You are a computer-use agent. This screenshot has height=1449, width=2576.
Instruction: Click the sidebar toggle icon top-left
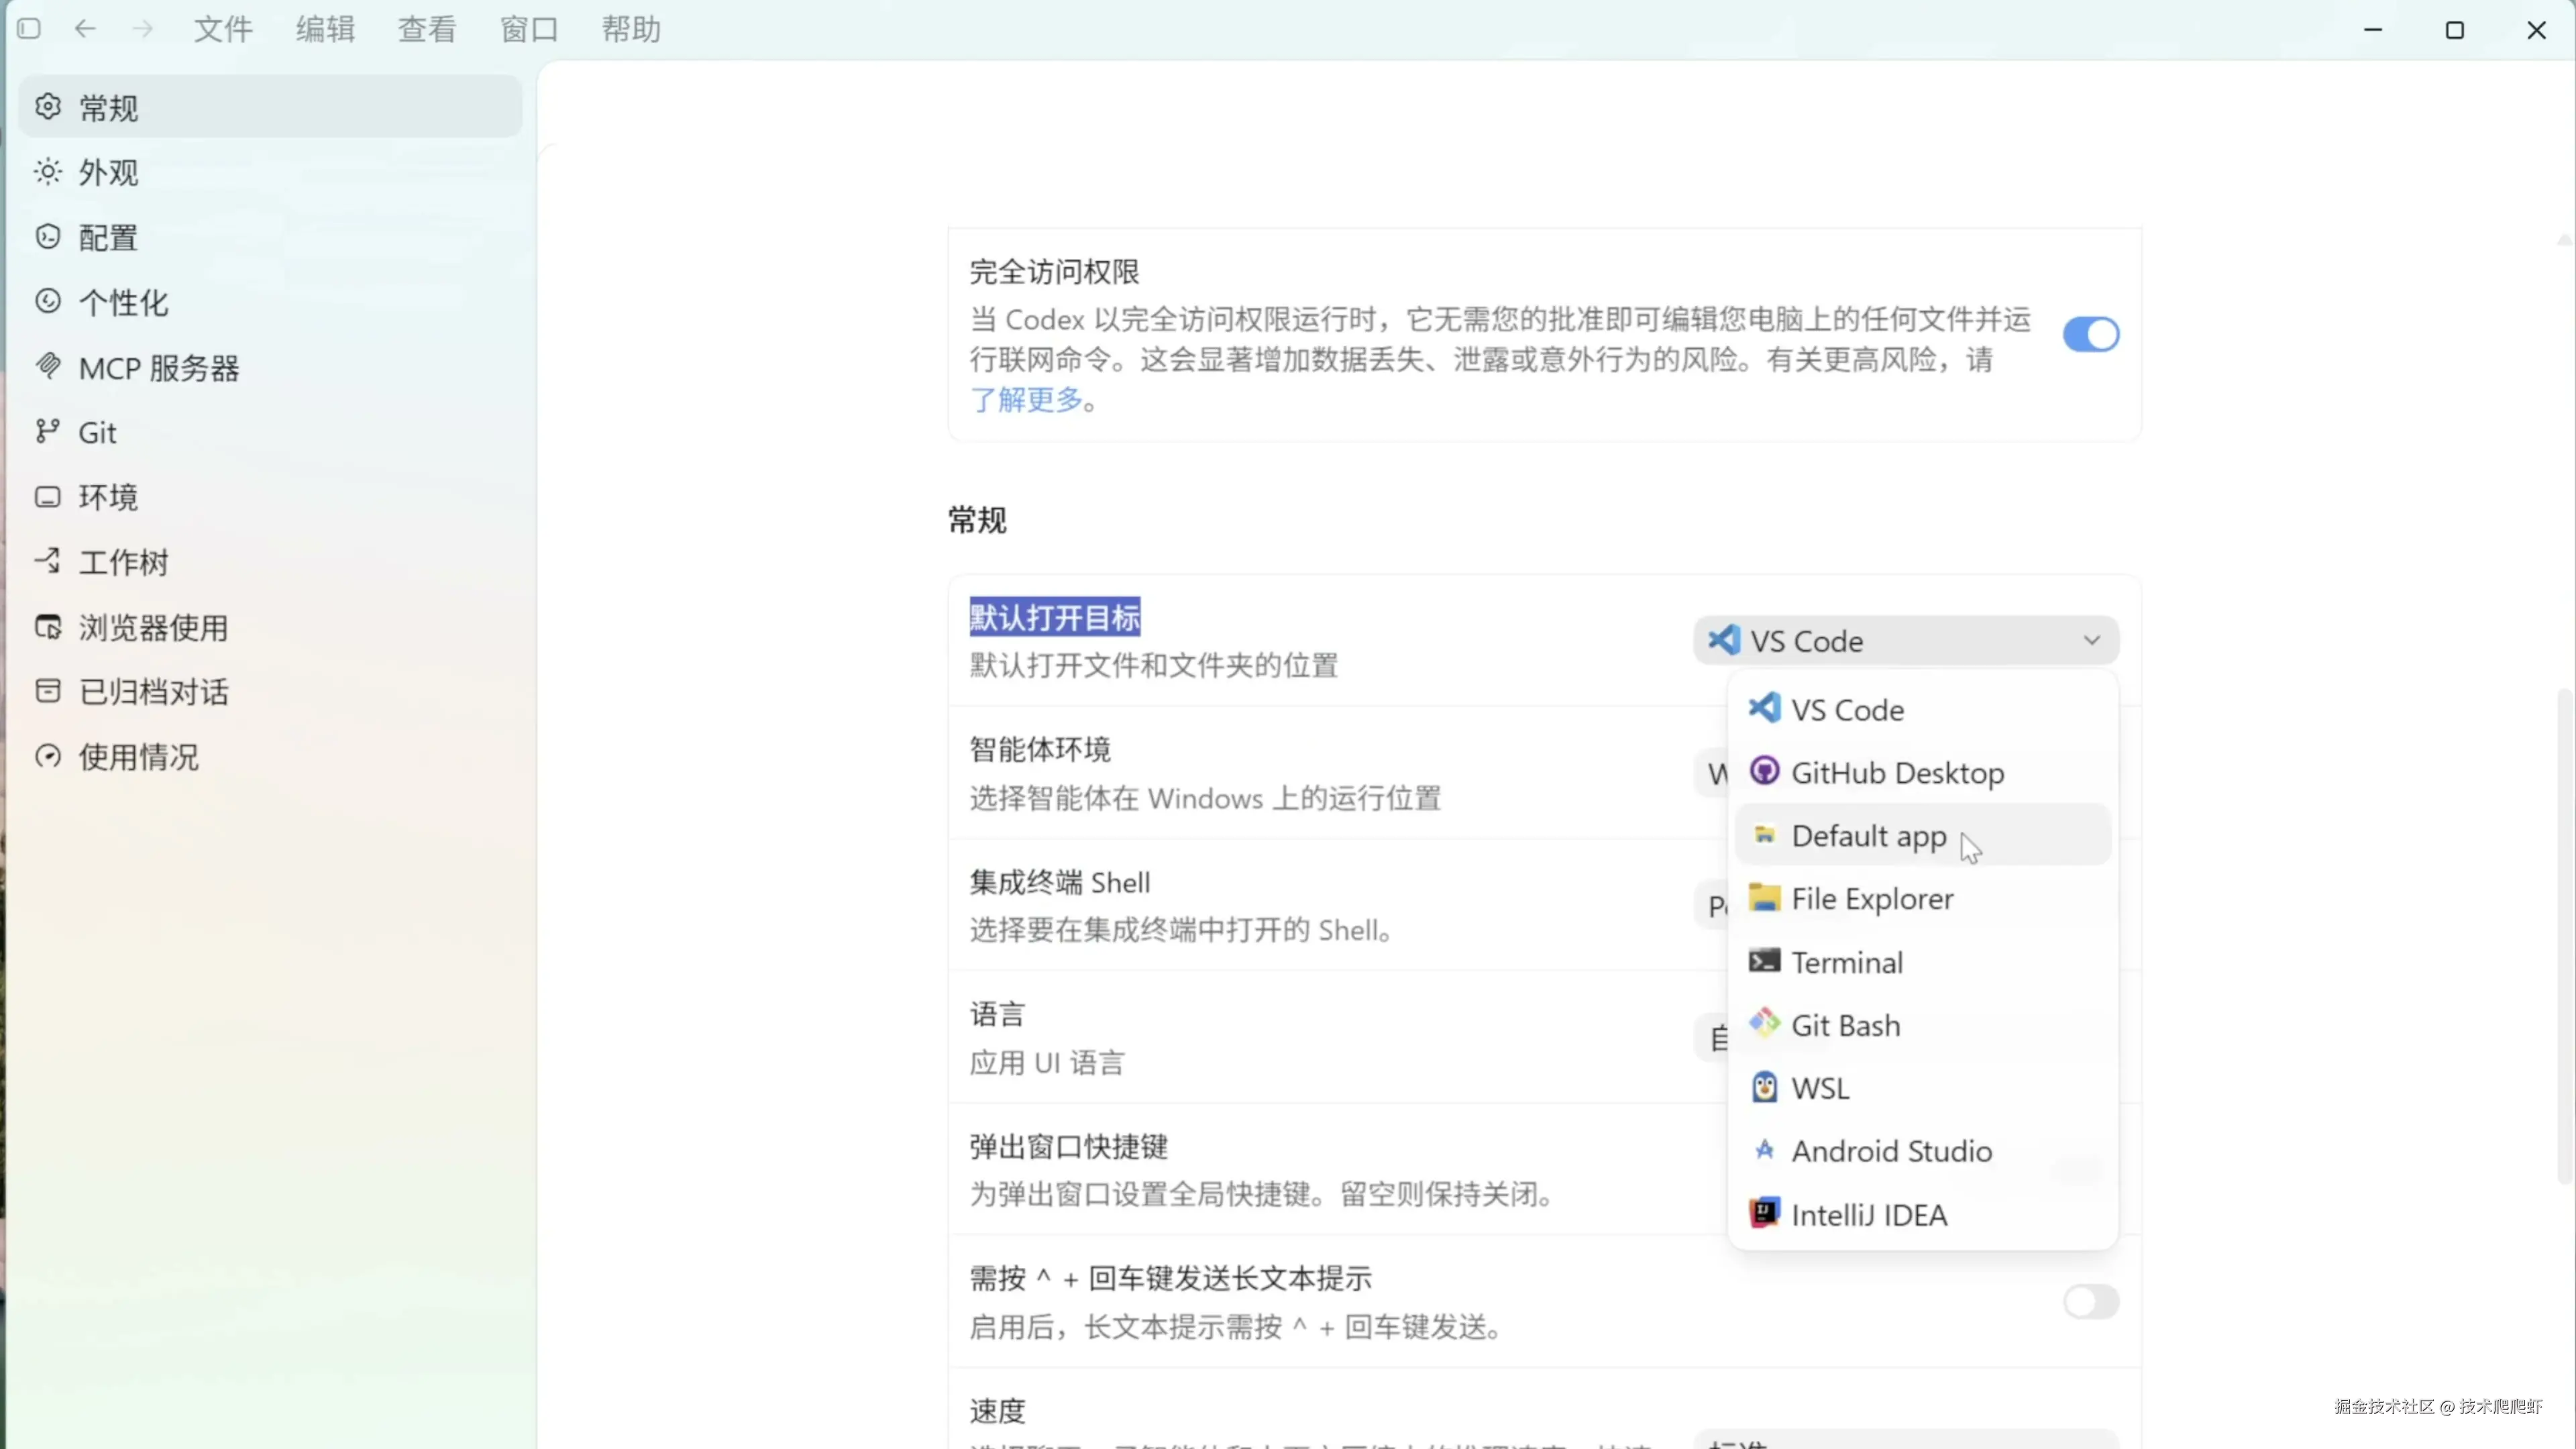point(29,29)
